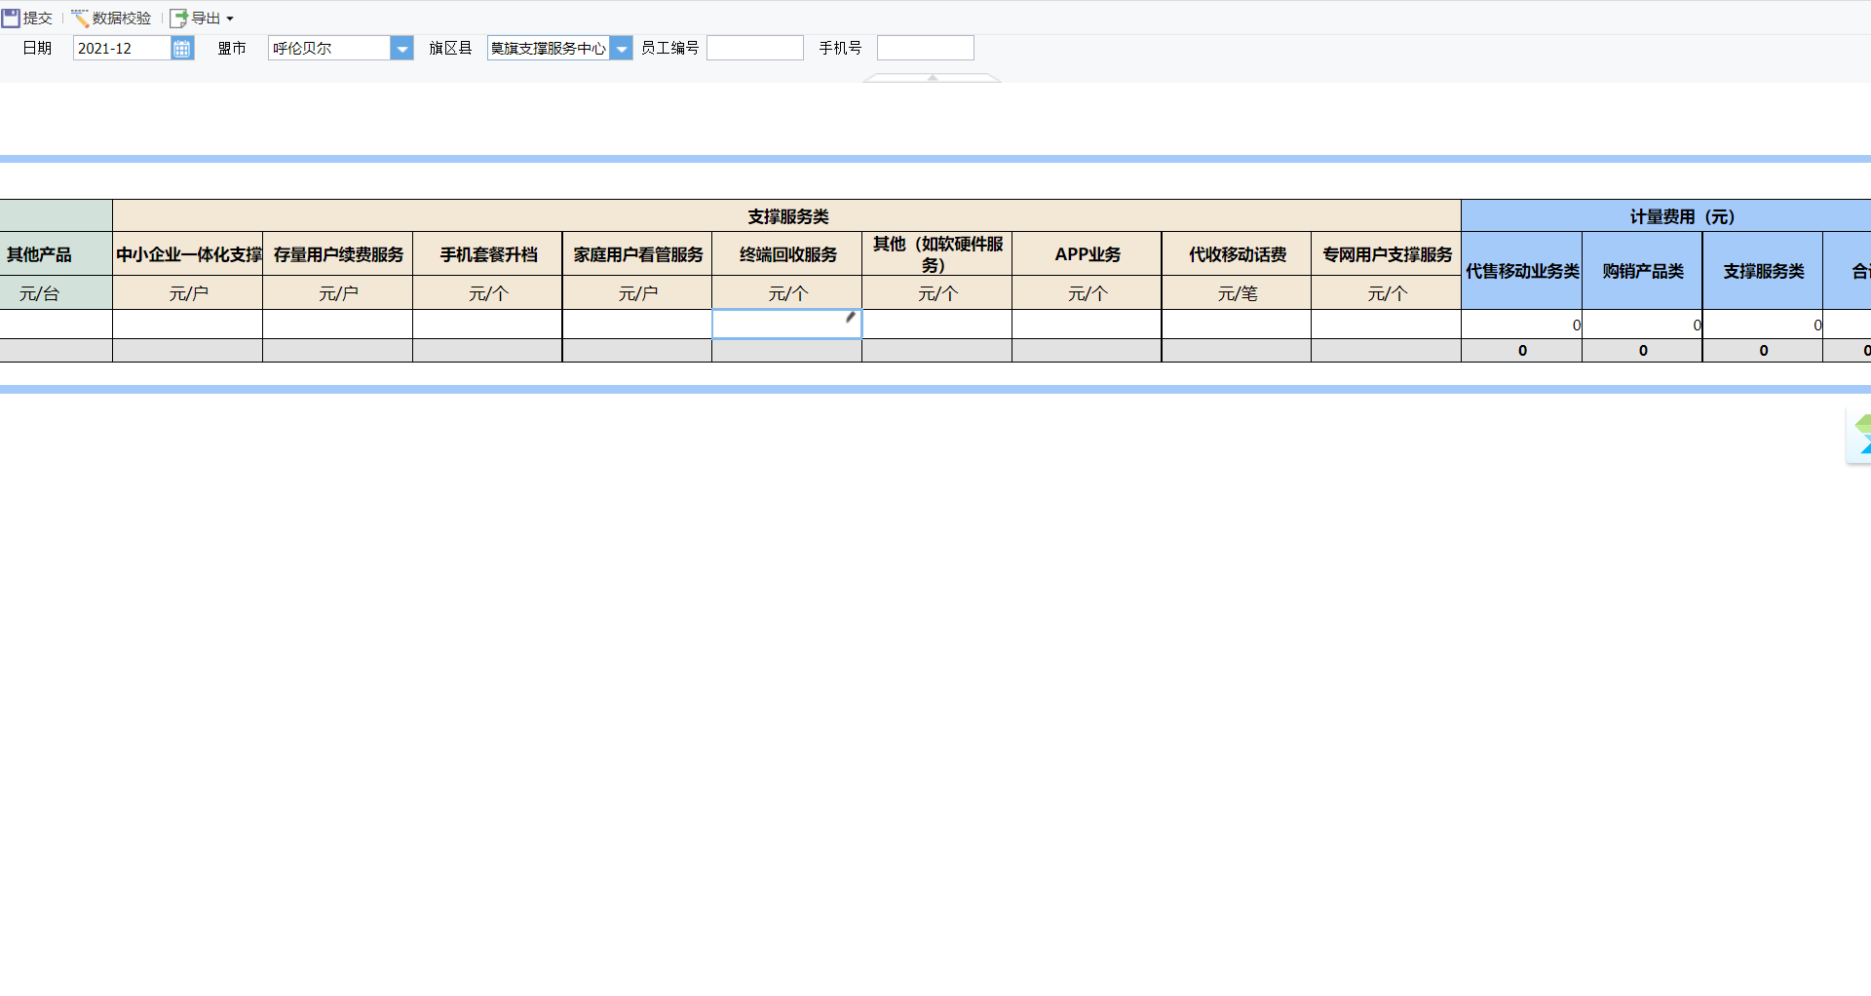This screenshot has height=996, width=1871.
Task: Click the 代收移动话费 column header
Action: pos(1238,254)
